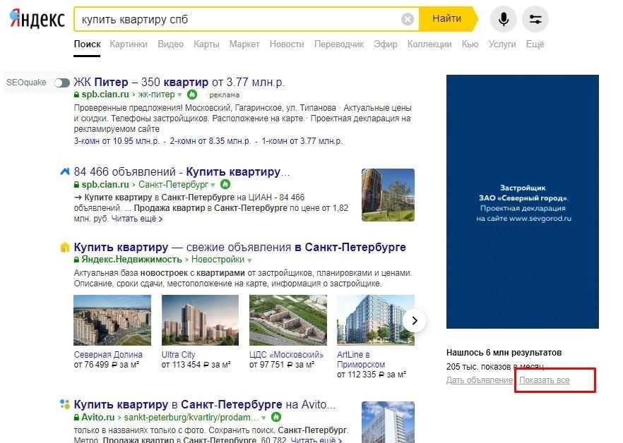
Task: Click the Ultra City building thumbnail
Action: [191, 320]
